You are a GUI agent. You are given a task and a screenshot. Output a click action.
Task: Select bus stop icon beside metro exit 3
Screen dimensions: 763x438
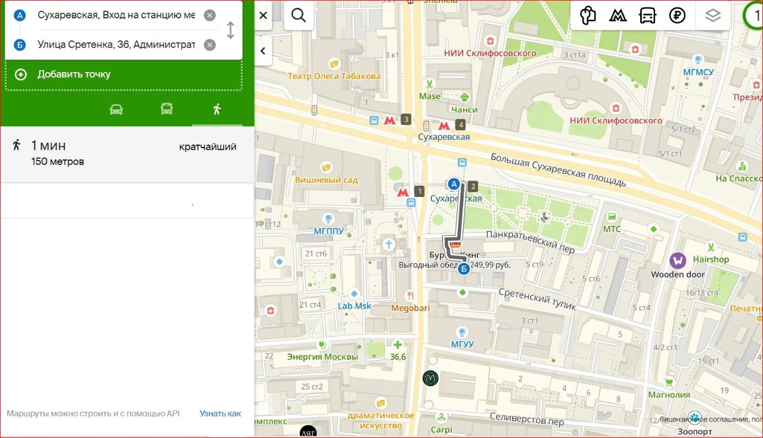tap(374, 120)
